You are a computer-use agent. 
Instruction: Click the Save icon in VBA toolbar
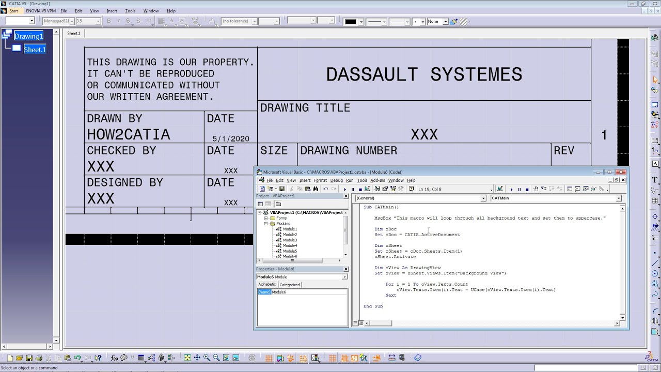pos(281,189)
